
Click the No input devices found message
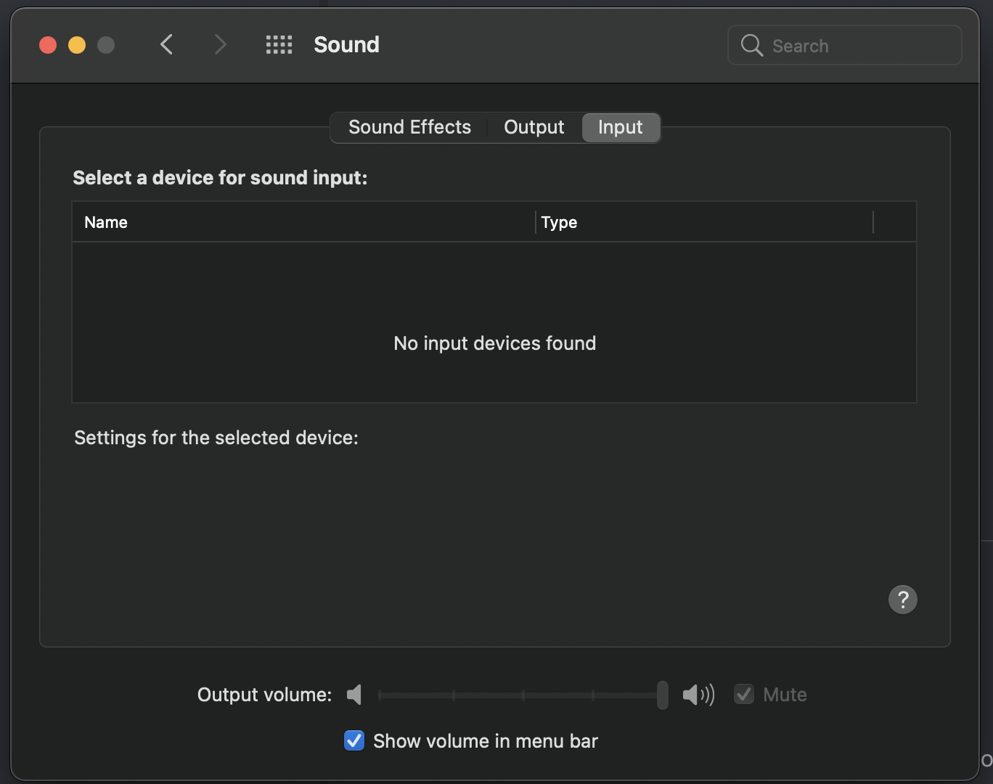[494, 343]
